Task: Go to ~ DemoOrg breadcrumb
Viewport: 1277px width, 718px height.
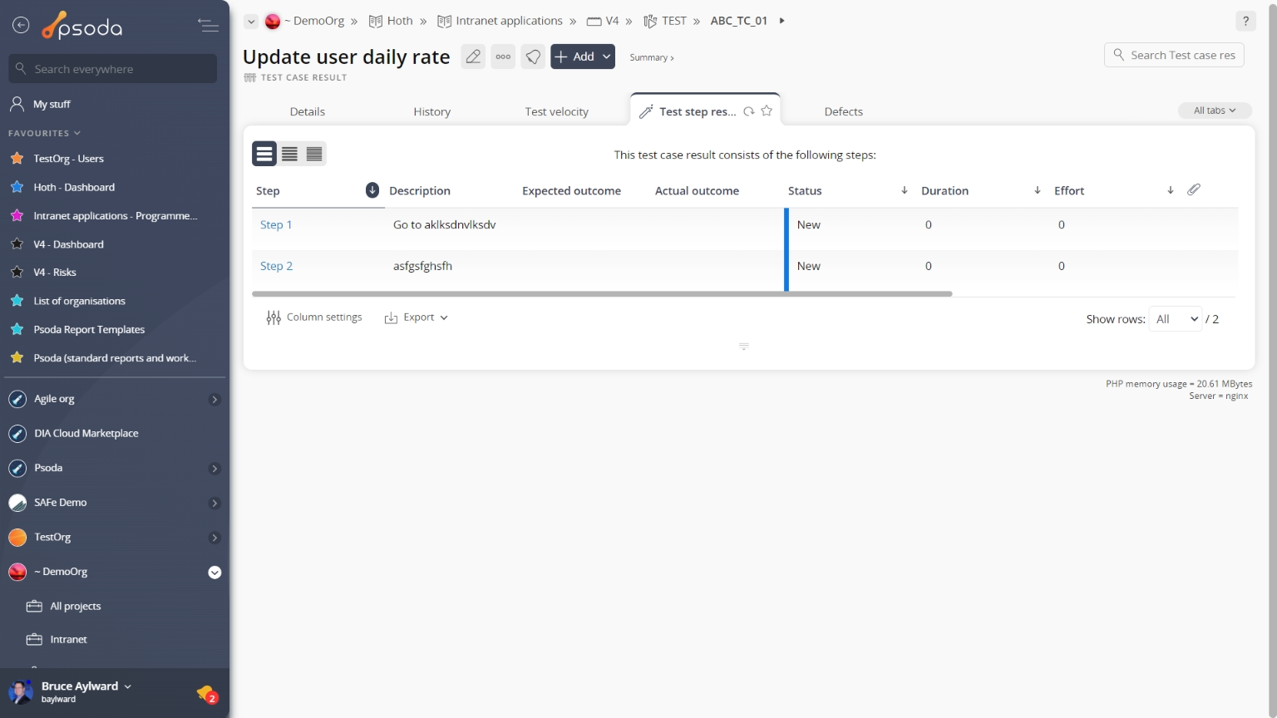Action: point(304,21)
